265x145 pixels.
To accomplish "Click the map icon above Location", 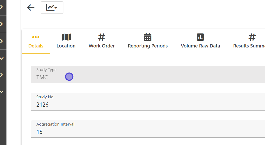I will [66, 37].
